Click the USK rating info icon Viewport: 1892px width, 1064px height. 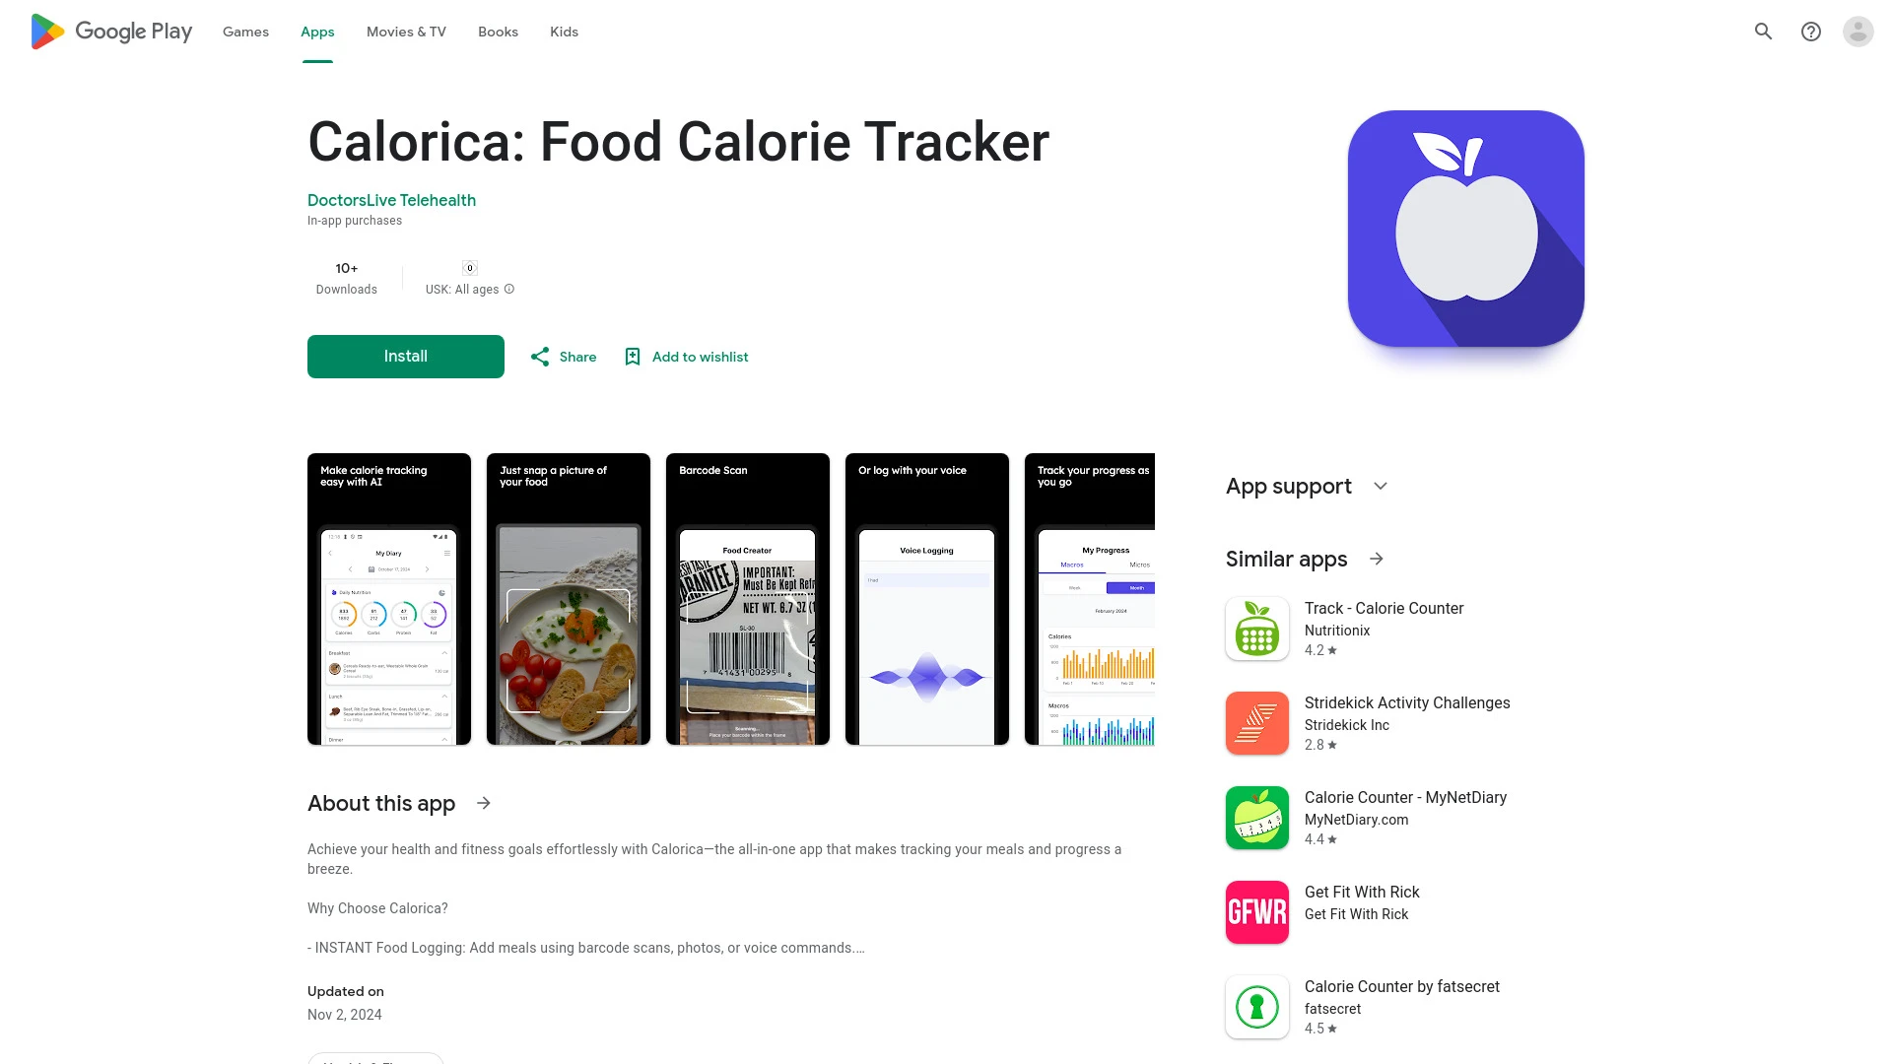click(x=510, y=289)
